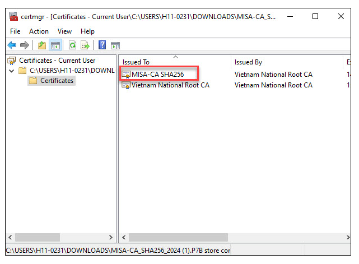
Task: Collapse the C:\USERS\H11-0231\DOWNL tree node
Action: (11, 71)
